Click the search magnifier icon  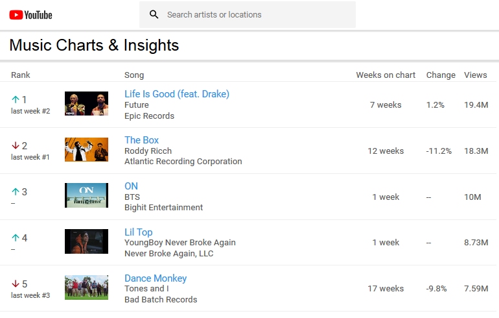pos(154,14)
